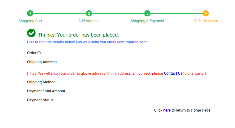This screenshot has width=235, height=128.
Task: Open the Contact Us link
Action: tap(173, 73)
